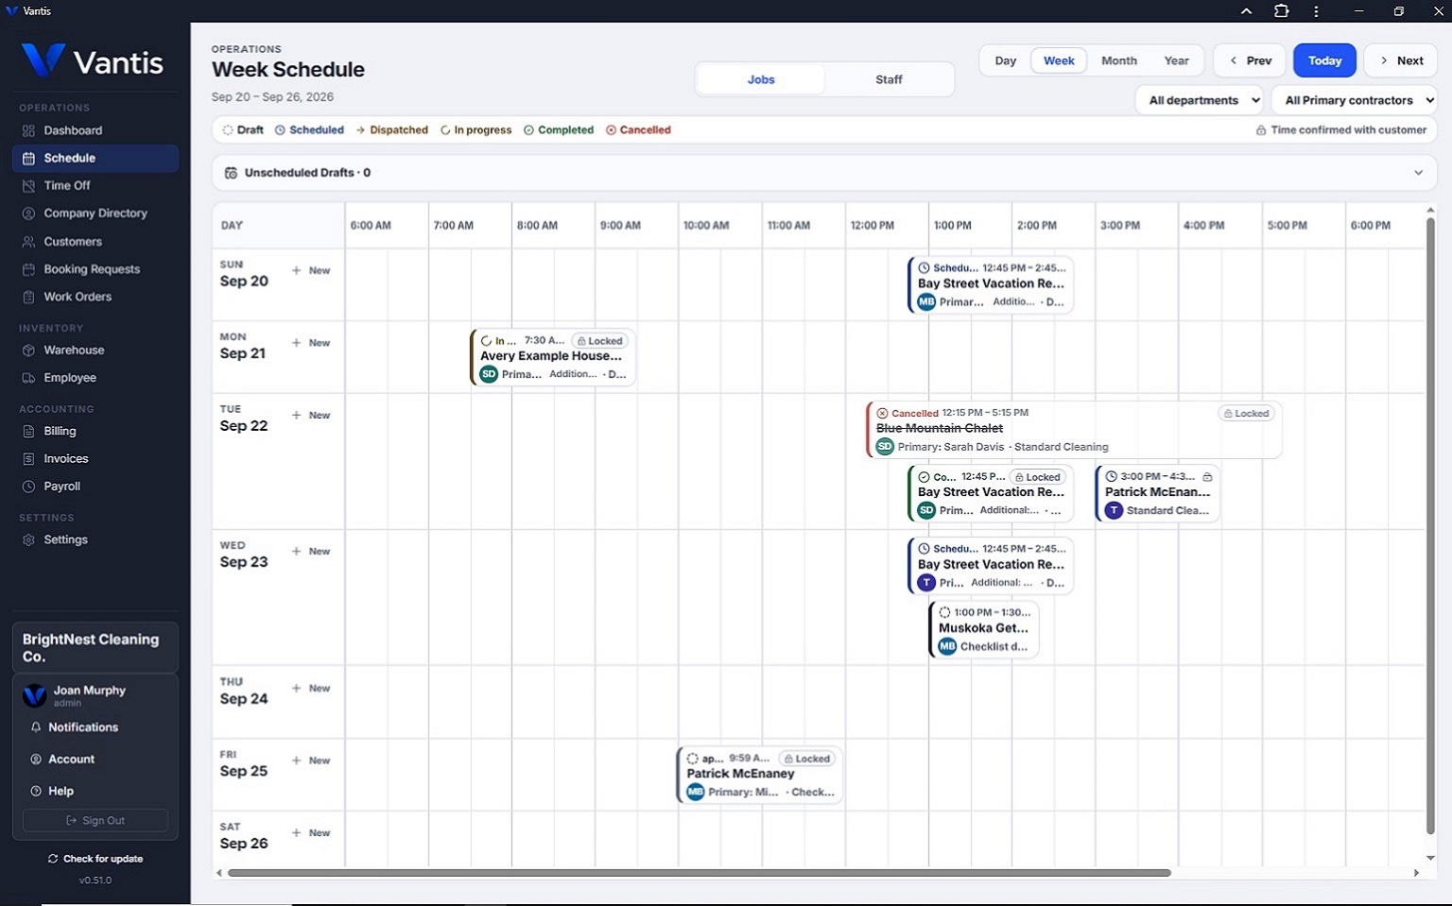
Task: Click the extensions puzzle icon in title bar
Action: pyautogui.click(x=1281, y=11)
